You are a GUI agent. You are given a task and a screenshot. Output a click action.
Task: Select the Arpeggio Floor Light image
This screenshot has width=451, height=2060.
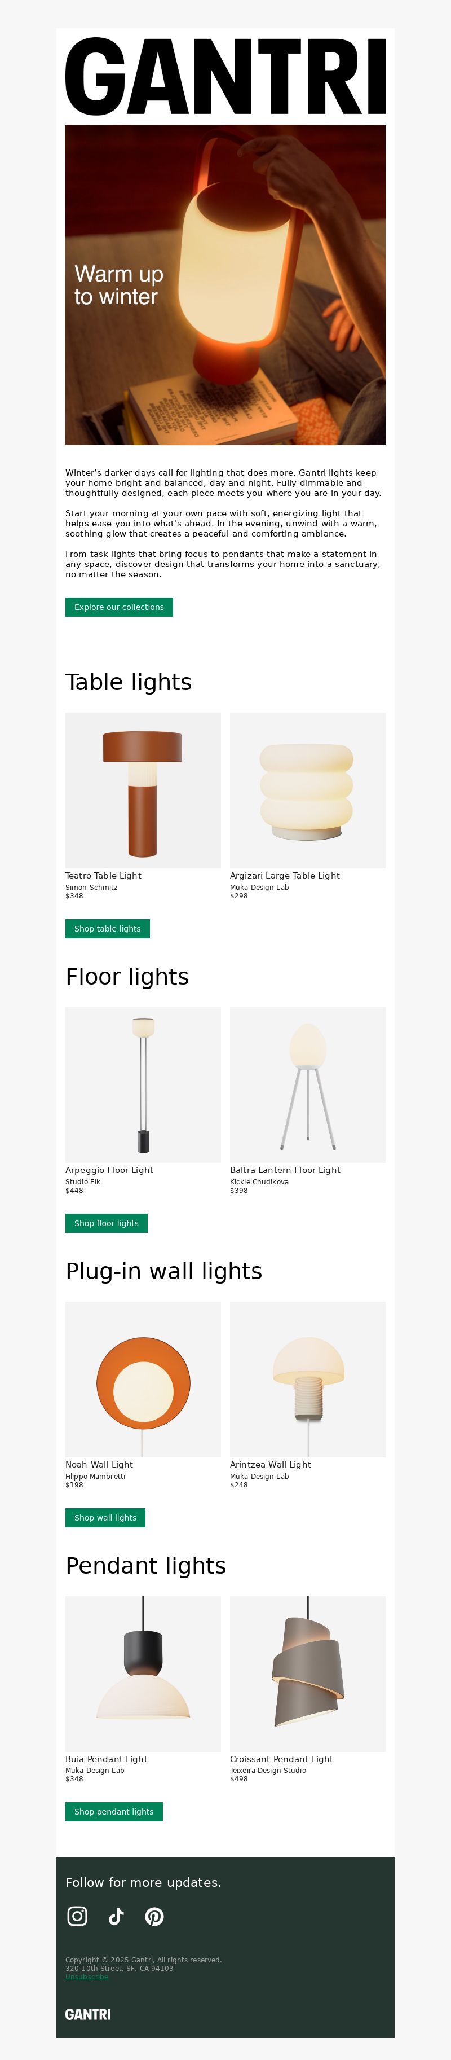143,1084
